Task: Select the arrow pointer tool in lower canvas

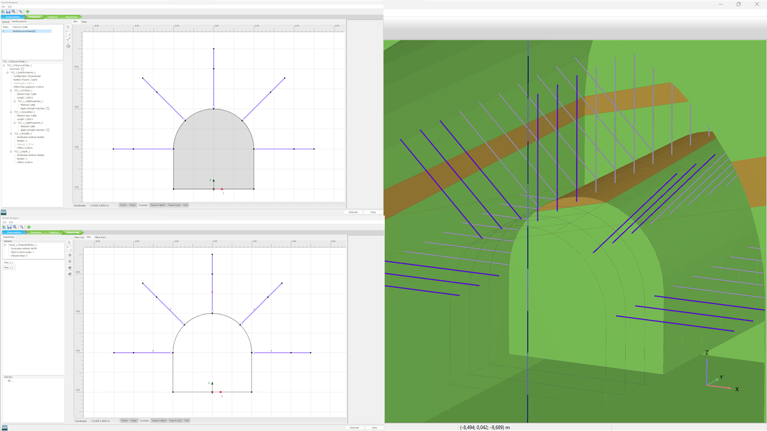Action: pos(70,242)
